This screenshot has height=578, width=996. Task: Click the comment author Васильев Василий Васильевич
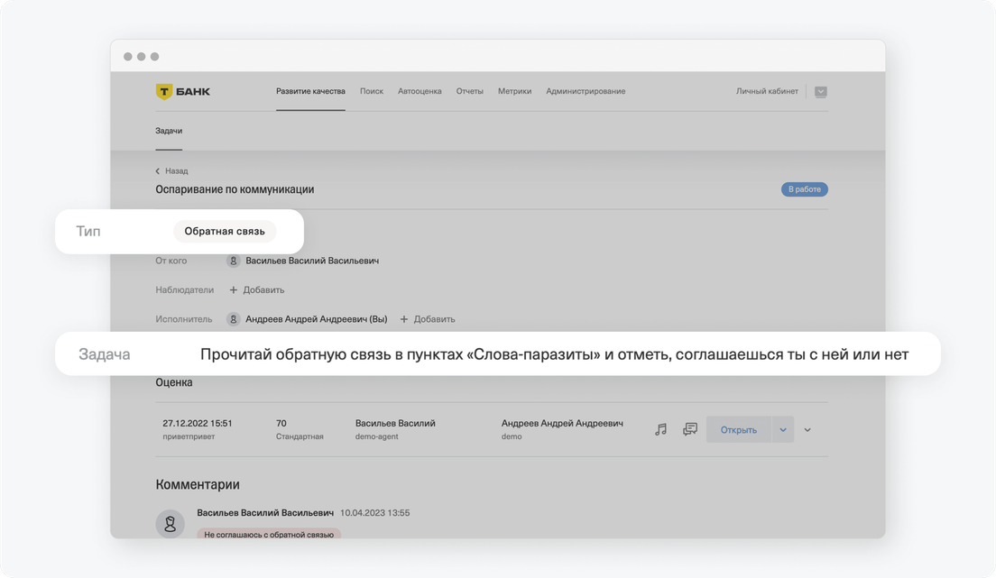pos(265,512)
